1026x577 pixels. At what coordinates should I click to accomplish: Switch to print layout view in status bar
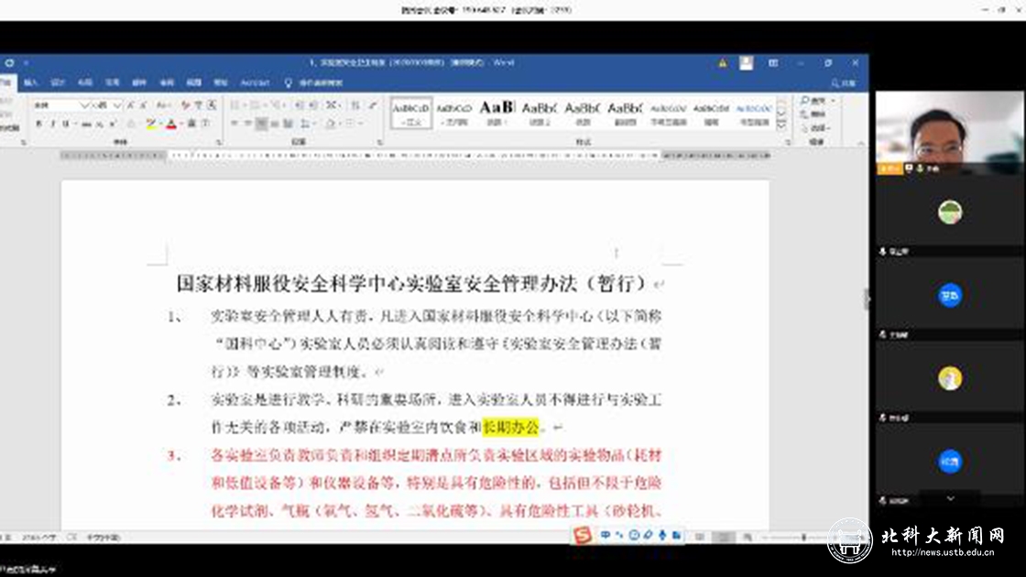coord(724,537)
